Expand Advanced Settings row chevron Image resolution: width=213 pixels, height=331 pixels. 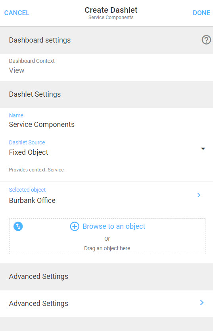tap(201, 303)
